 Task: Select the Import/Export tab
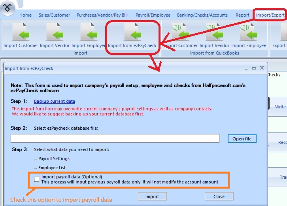270,15
